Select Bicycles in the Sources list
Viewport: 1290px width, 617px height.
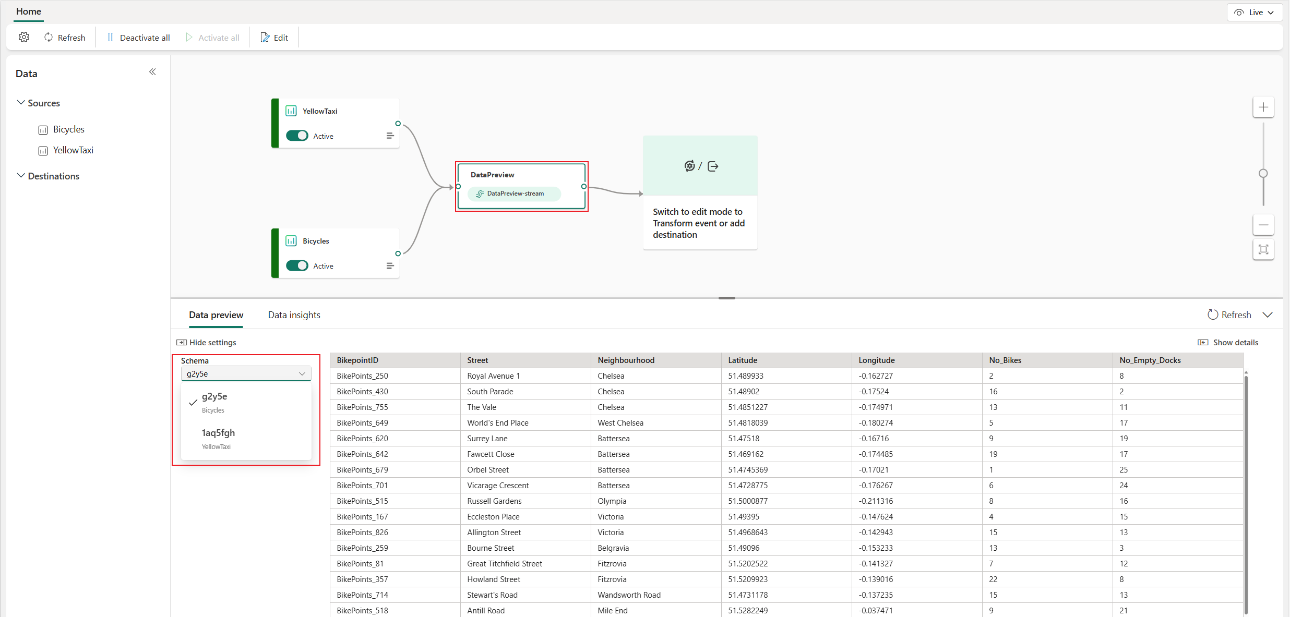tap(62, 129)
